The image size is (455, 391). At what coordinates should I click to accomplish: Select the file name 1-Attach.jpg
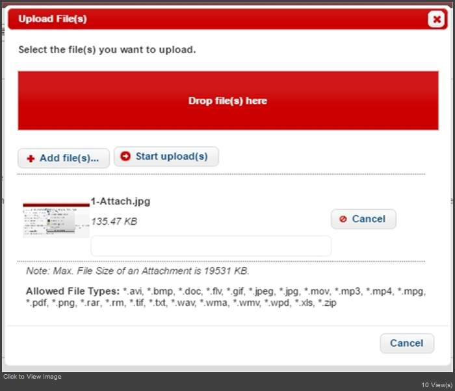click(120, 201)
